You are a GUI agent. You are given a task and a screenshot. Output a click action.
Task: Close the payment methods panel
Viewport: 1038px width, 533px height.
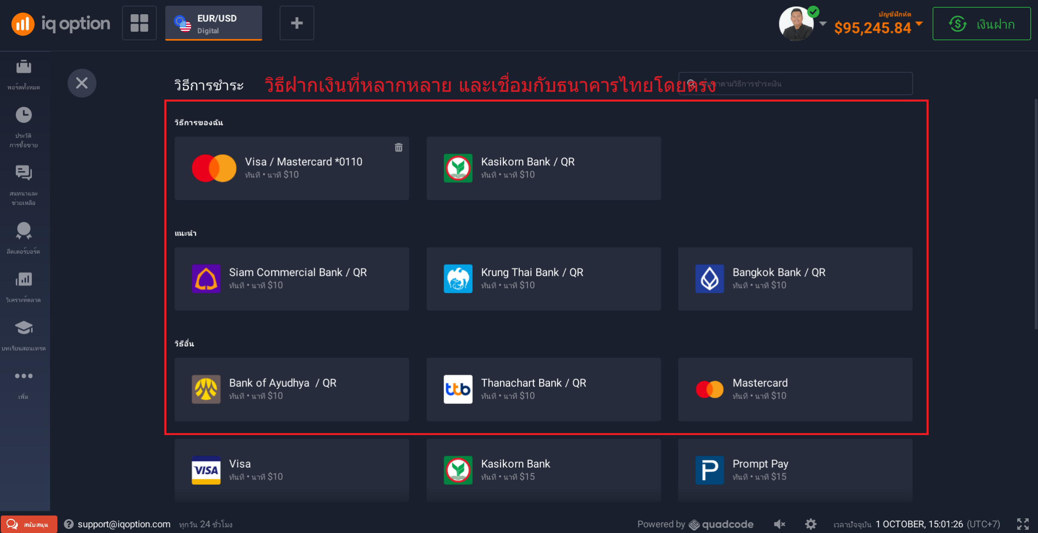coord(82,83)
